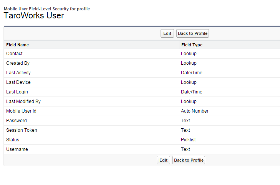
Task: Click Auto Number type in Mobile User Id row
Action: (x=195, y=111)
